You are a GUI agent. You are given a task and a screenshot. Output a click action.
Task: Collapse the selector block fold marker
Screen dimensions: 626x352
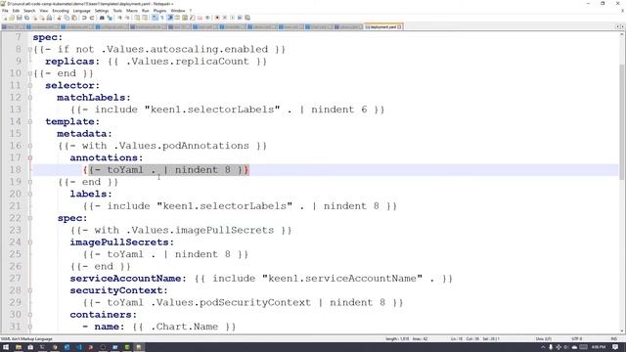30,85
